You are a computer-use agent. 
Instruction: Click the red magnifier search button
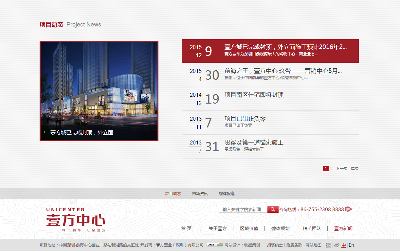pyautogui.click(x=273, y=209)
